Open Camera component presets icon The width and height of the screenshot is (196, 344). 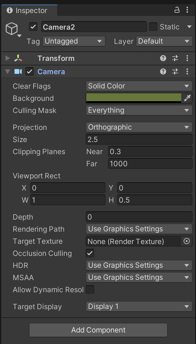175,71
